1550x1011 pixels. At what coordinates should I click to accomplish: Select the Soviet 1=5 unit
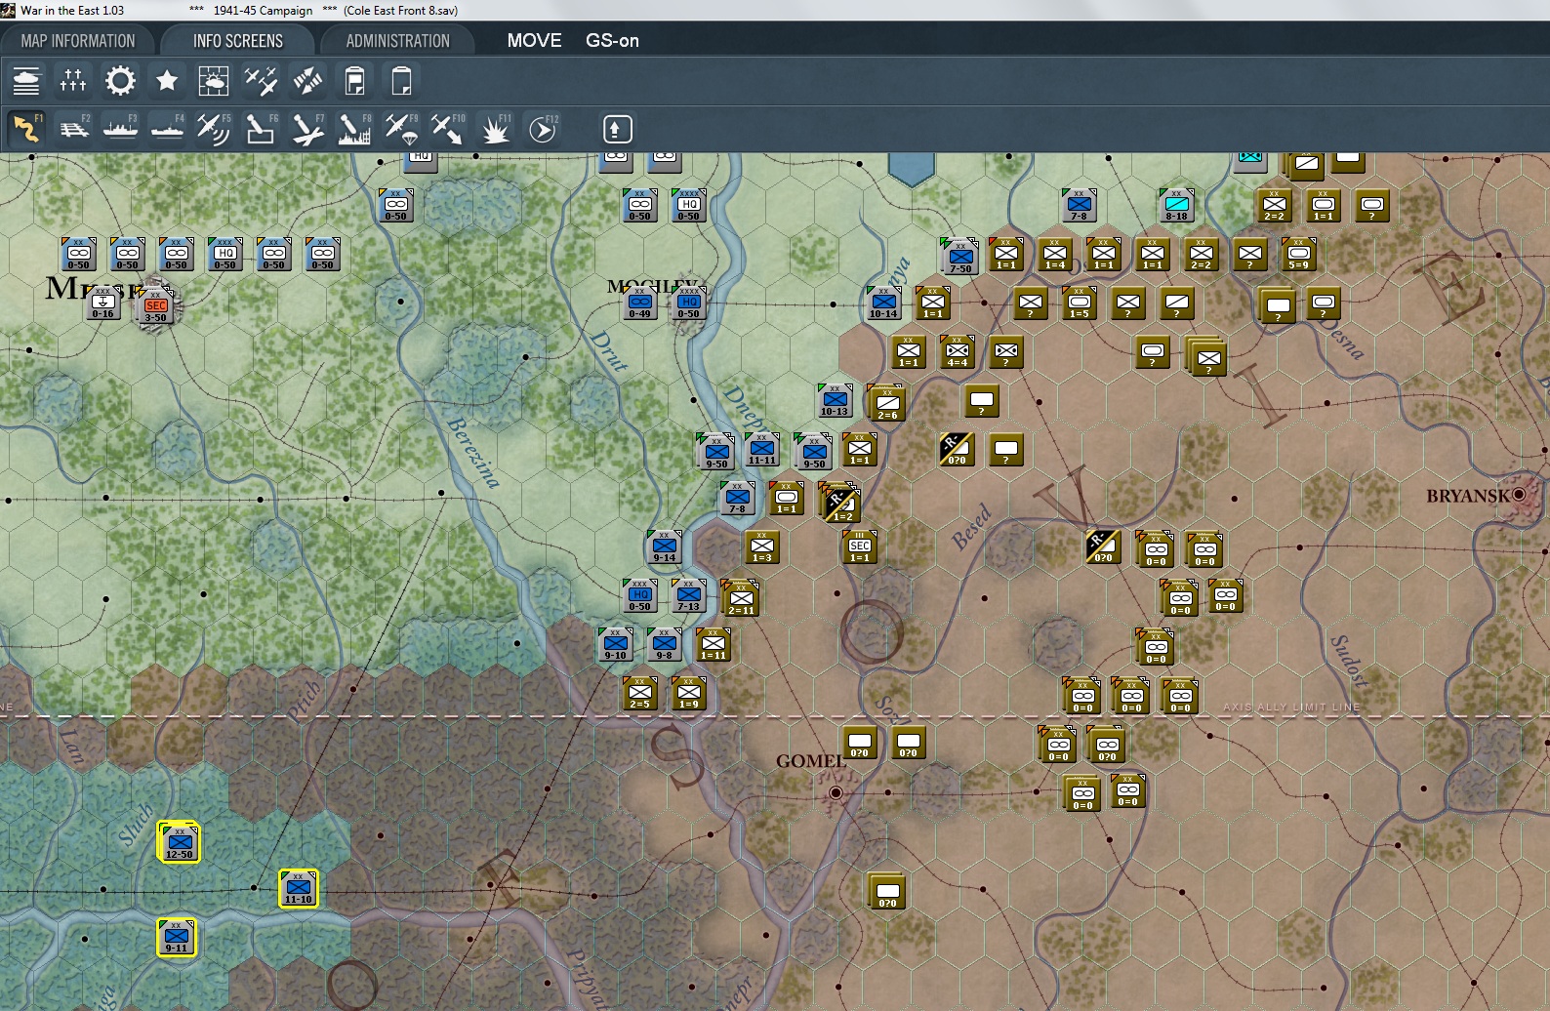point(1079,303)
